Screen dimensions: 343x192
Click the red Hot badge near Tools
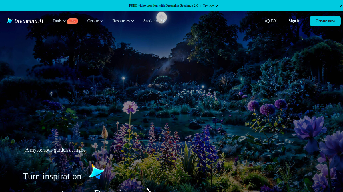tap(73, 21)
